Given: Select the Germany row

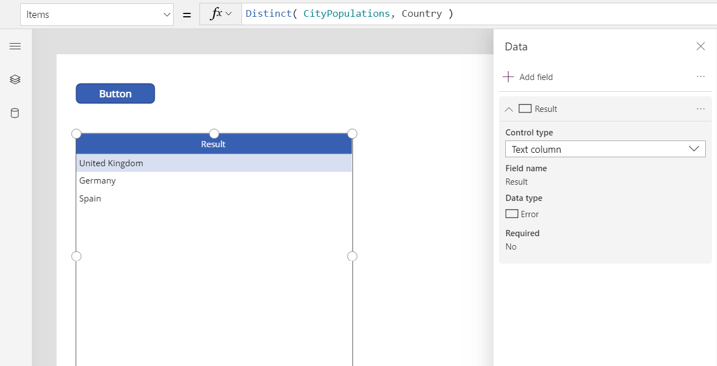Looking at the screenshot, I should click(x=214, y=181).
